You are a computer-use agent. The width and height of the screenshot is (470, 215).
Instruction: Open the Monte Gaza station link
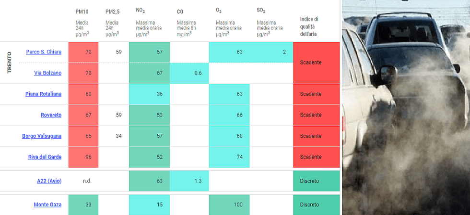[x=47, y=205]
